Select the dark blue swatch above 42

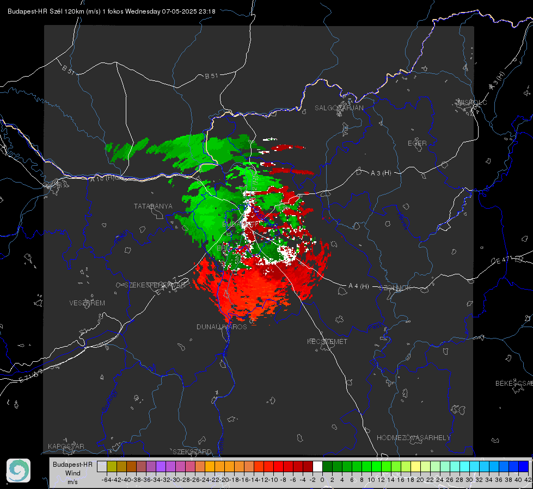coord(524,466)
